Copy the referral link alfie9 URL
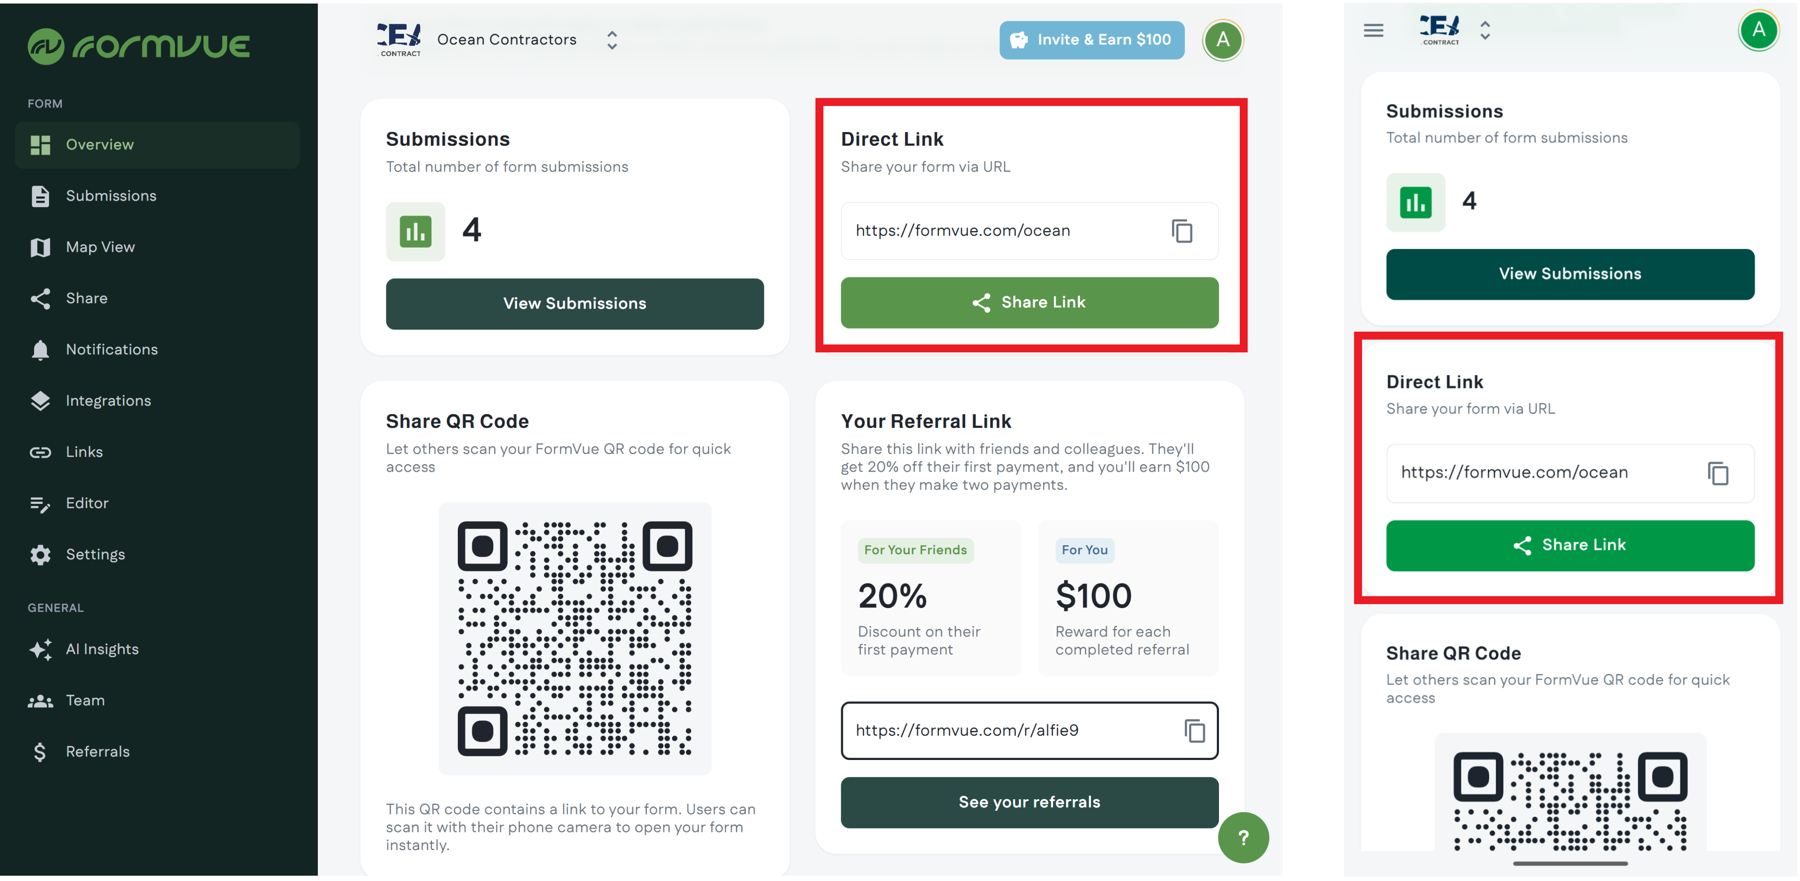The height and width of the screenshot is (881, 1800). (x=1194, y=731)
